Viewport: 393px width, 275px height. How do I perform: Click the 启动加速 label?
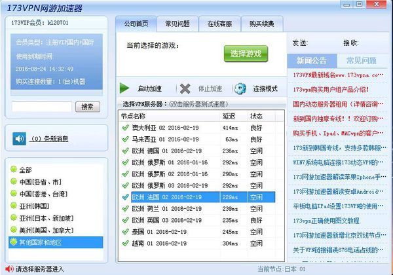149,88
